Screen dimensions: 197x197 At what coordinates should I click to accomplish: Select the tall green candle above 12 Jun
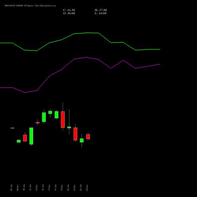tap(31, 136)
